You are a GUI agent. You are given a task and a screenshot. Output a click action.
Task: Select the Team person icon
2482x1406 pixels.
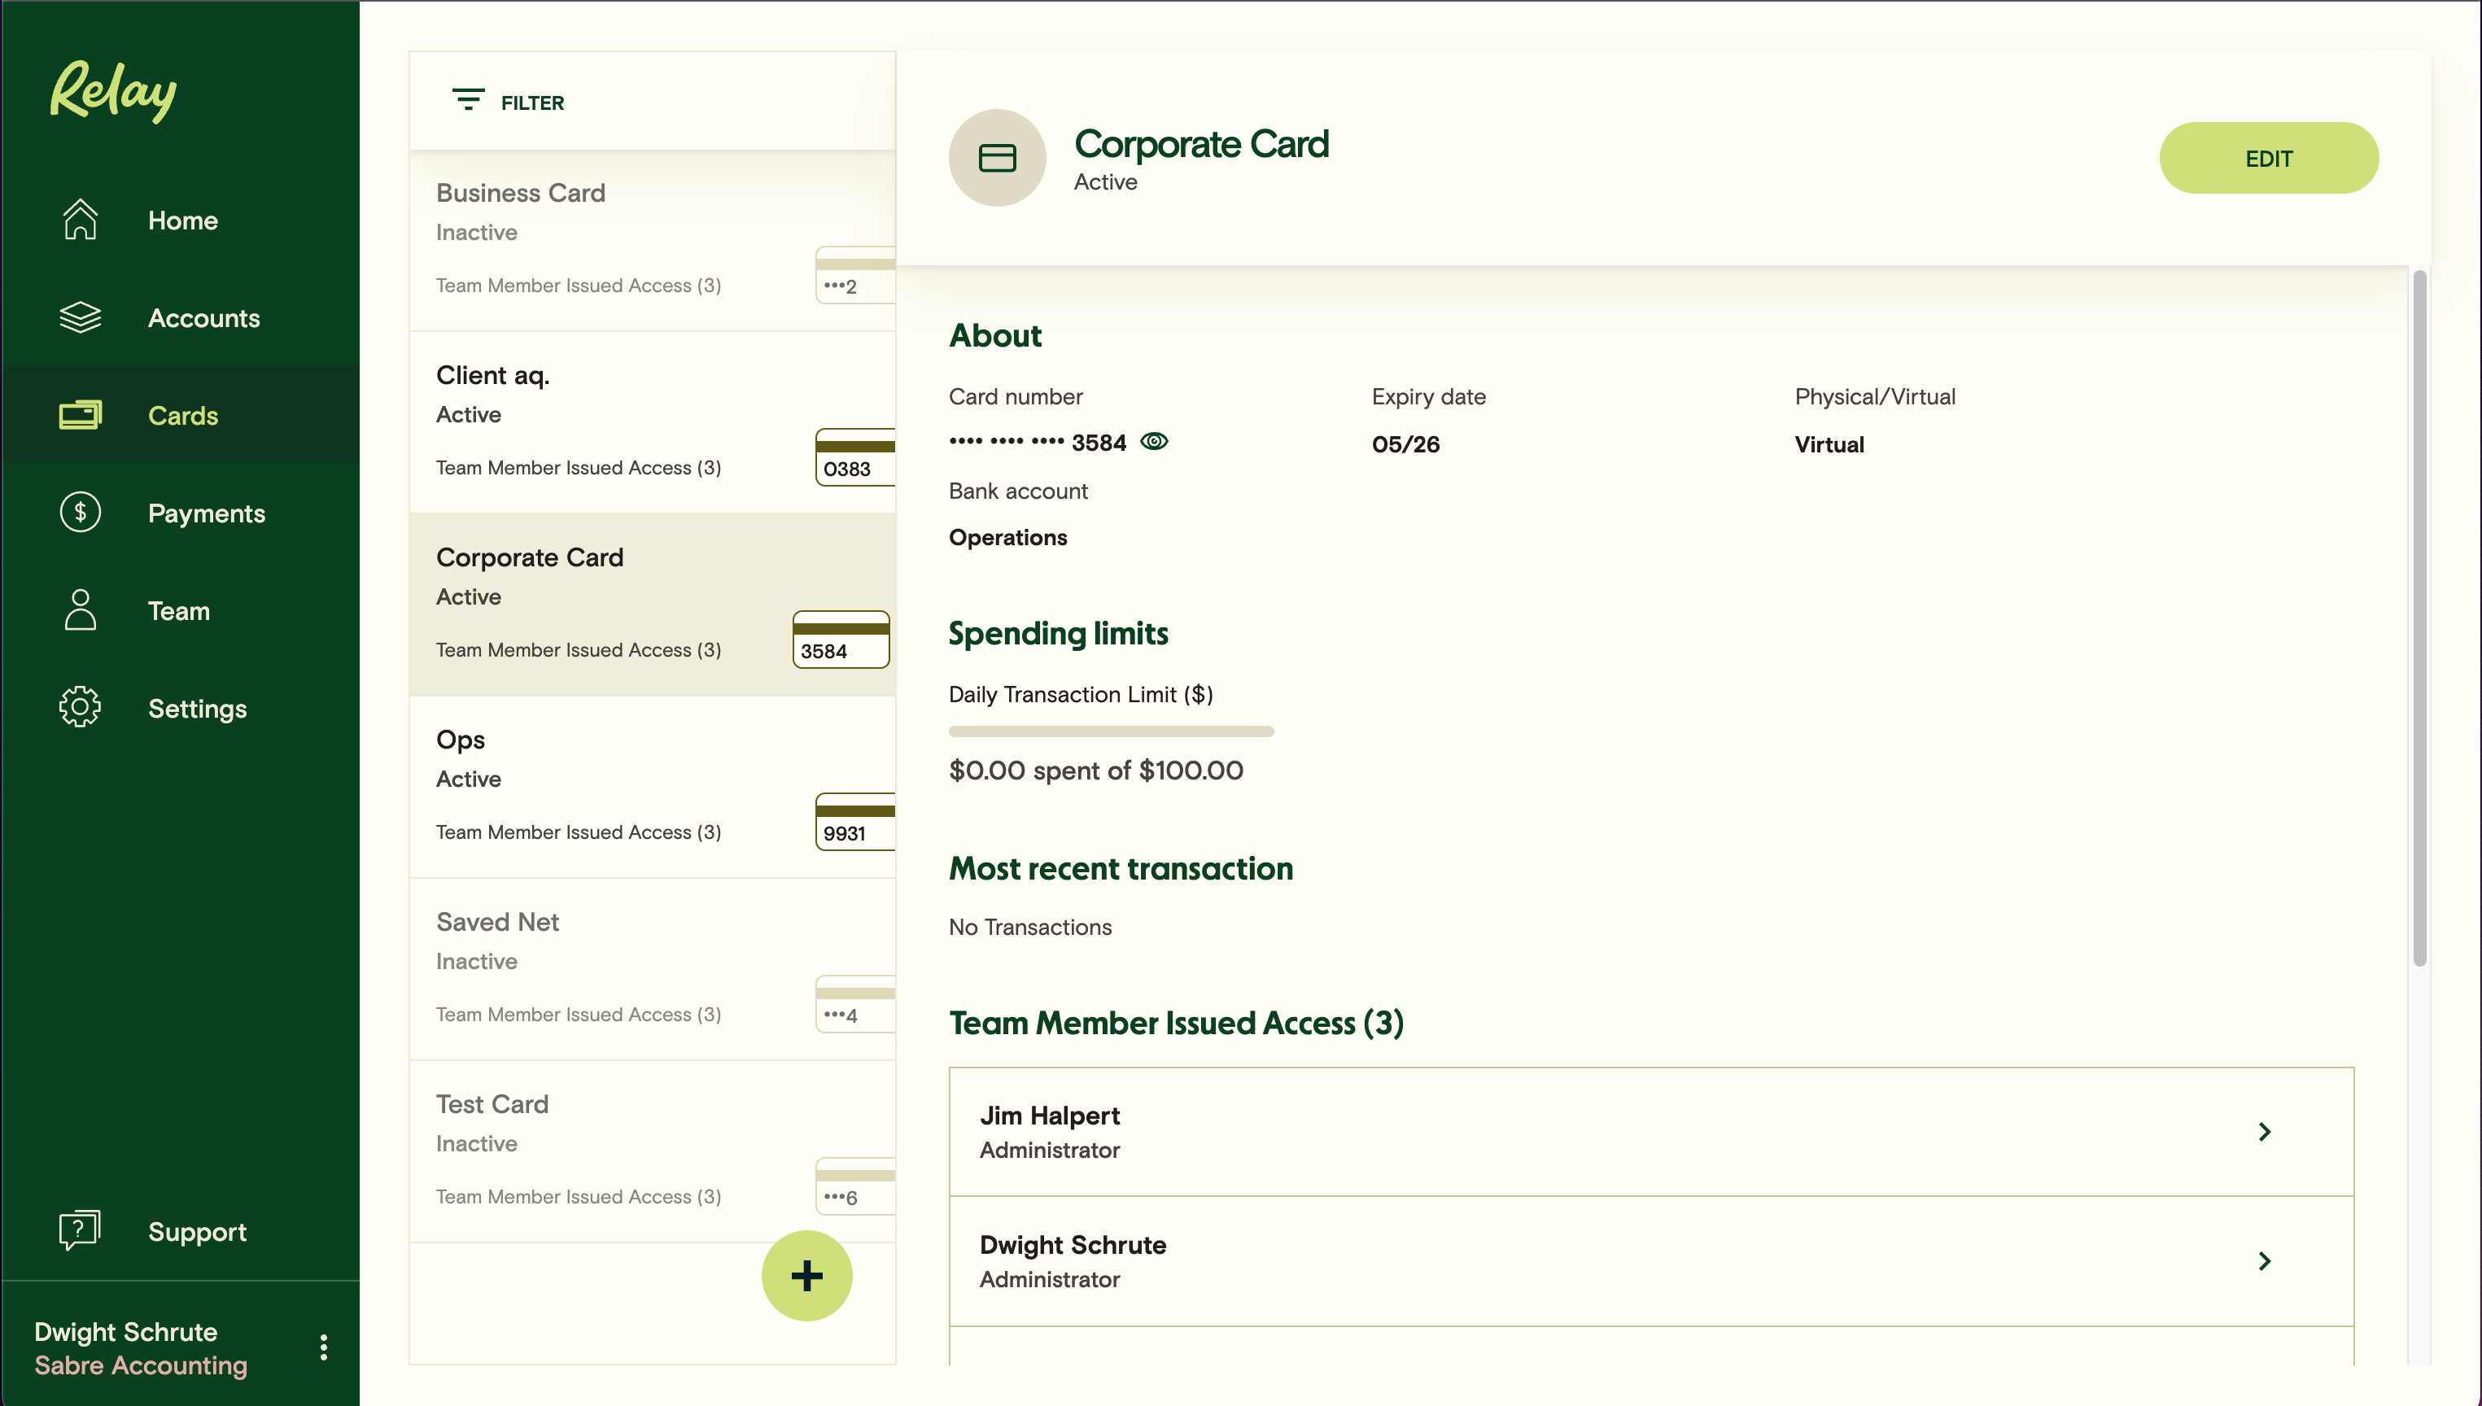[x=81, y=610]
